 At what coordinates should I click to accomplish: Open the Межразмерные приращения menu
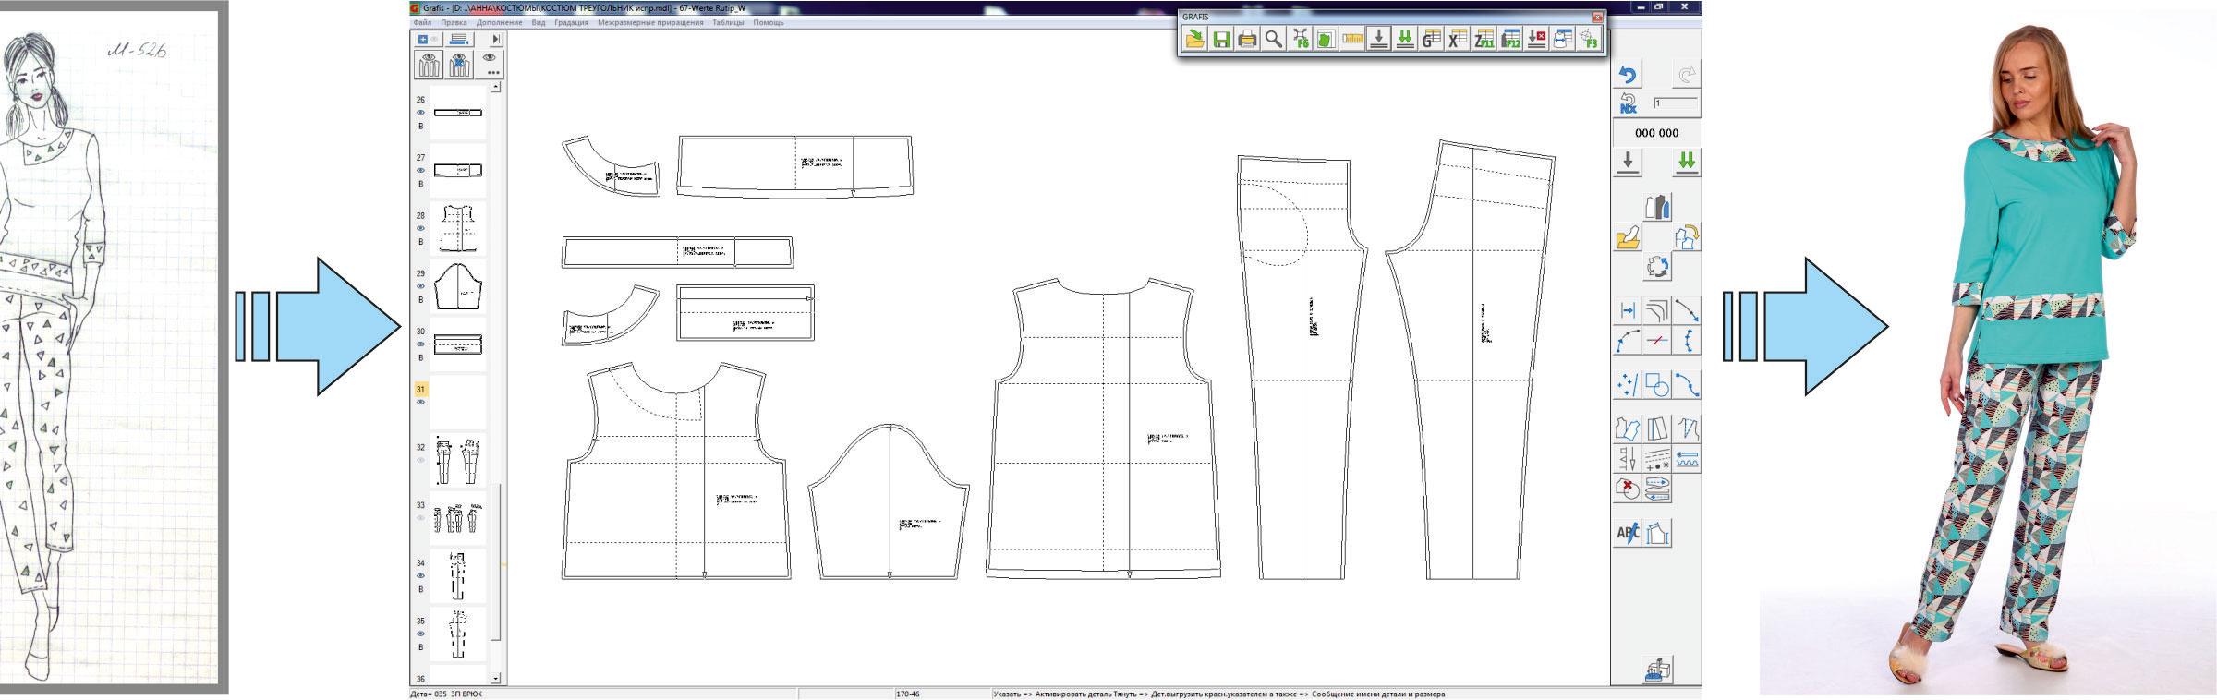(x=650, y=22)
